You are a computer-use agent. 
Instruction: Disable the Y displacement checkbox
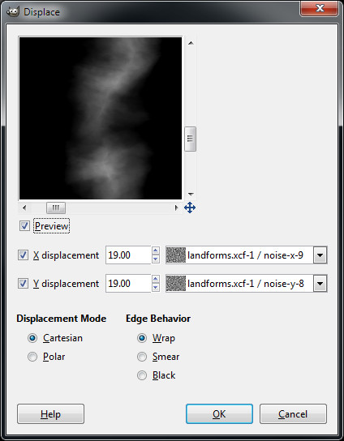tap(23, 283)
